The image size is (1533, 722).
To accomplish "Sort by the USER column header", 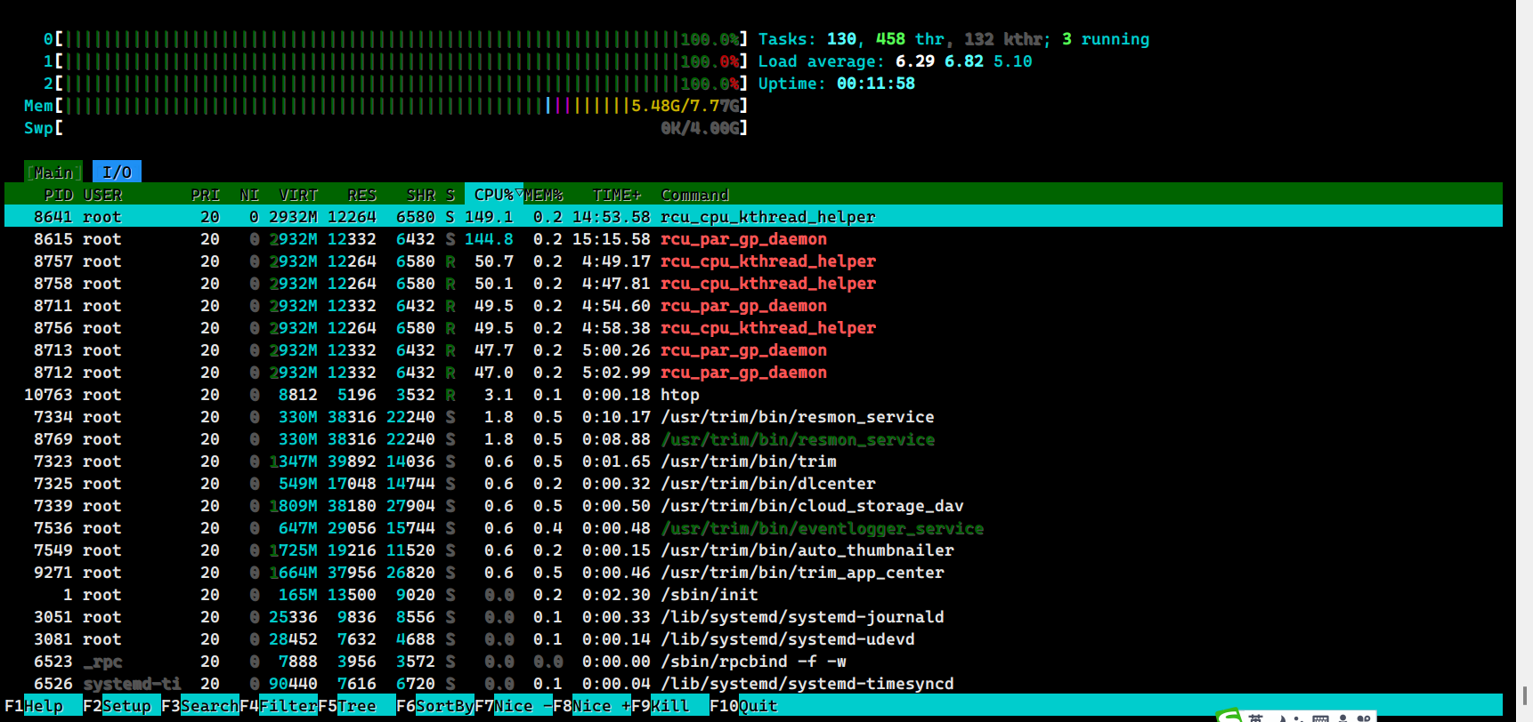I will click(x=102, y=195).
